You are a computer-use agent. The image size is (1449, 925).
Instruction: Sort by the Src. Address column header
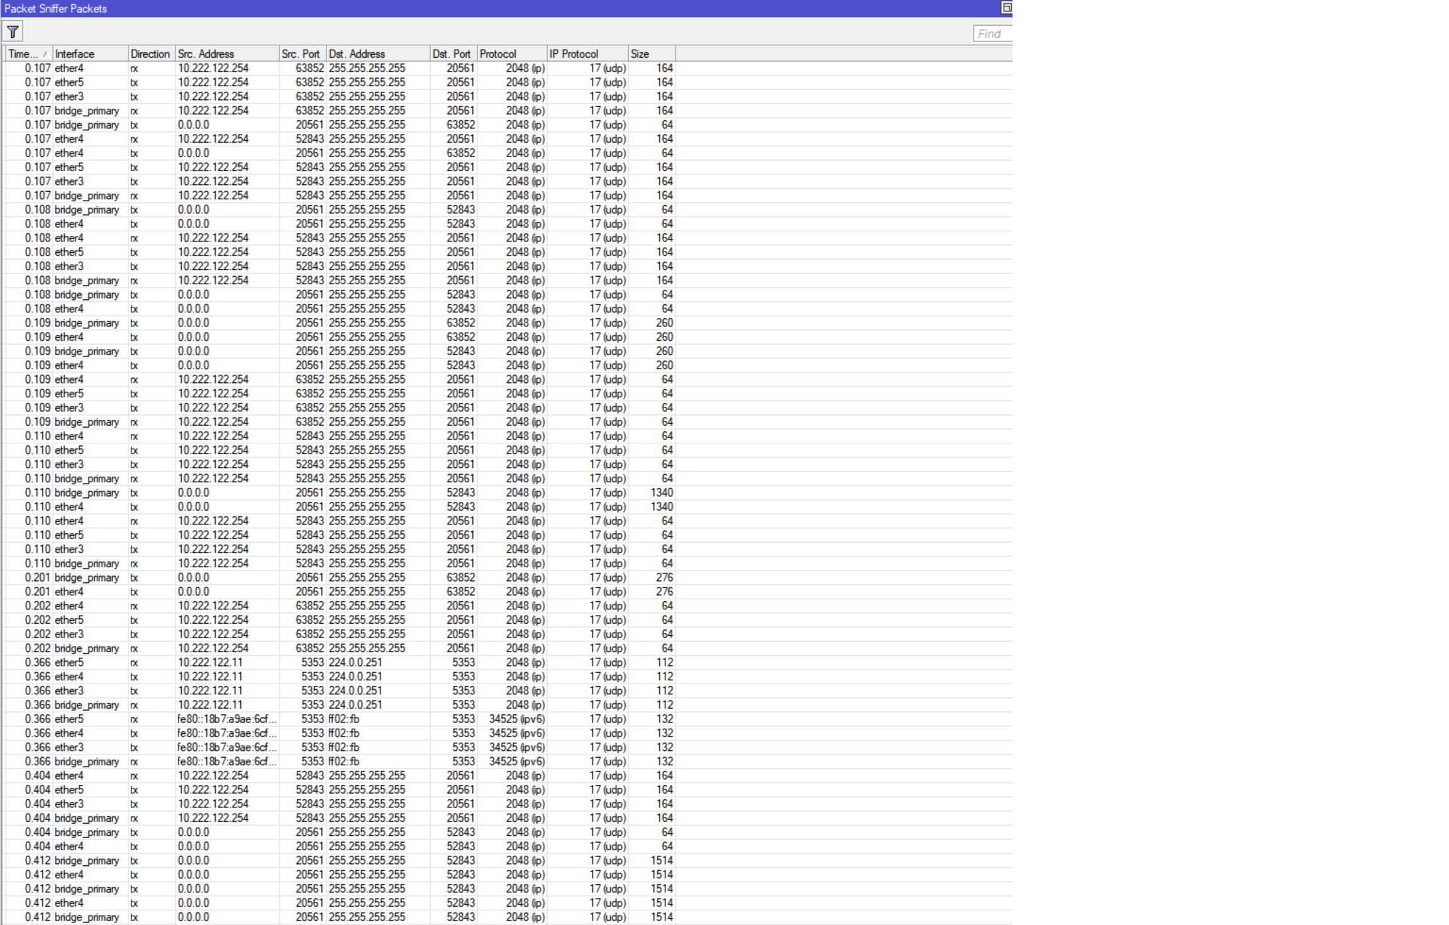(227, 54)
